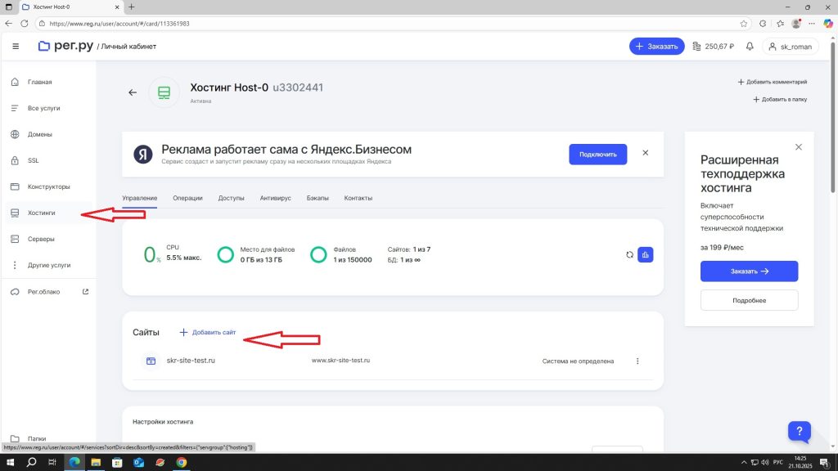Click the Добавить сайт link

point(208,333)
